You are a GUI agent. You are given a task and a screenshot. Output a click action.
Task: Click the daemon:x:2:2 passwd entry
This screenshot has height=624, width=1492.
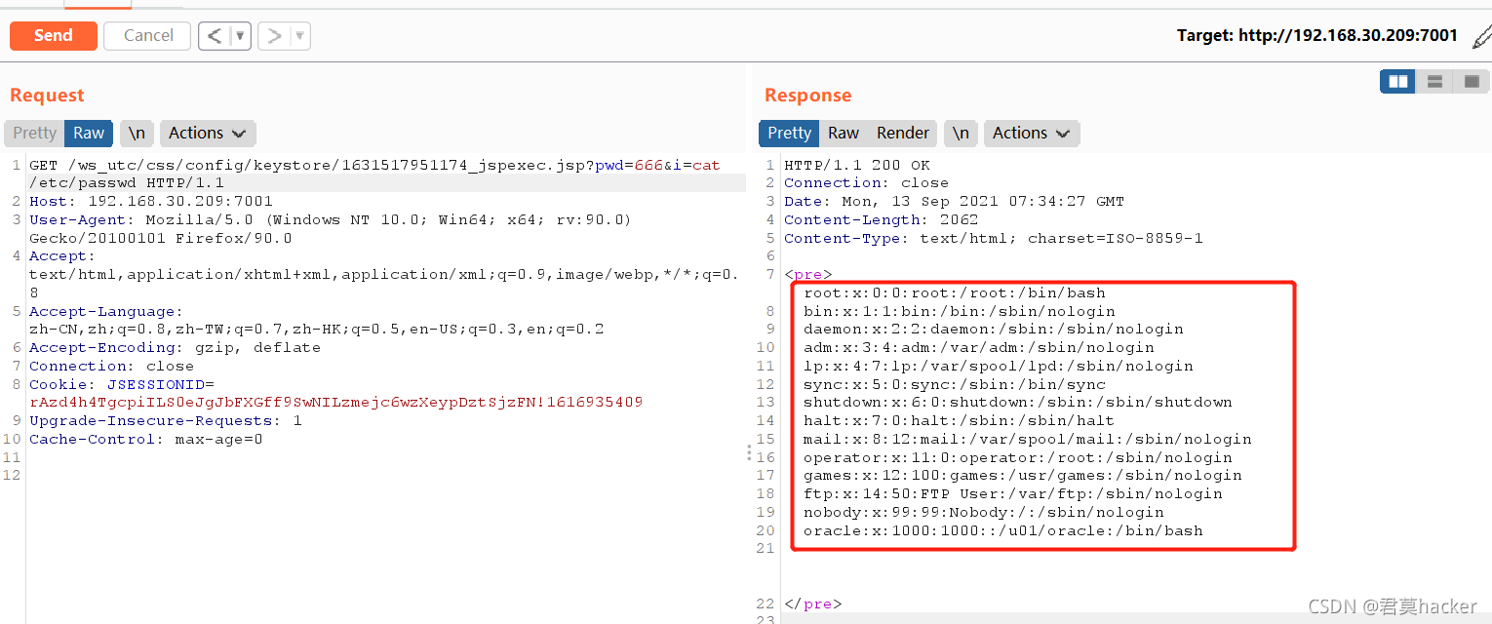click(994, 329)
